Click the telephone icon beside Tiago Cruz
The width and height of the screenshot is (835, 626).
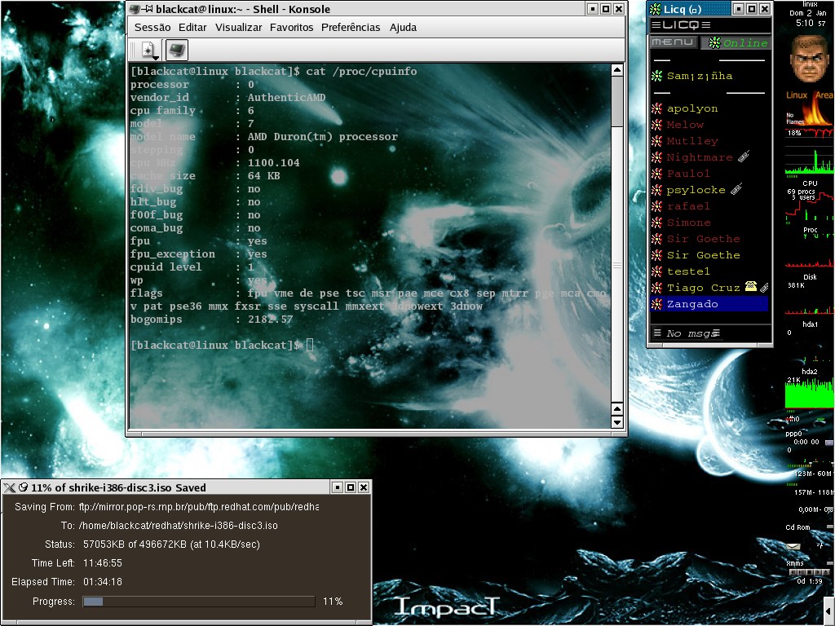click(x=751, y=286)
